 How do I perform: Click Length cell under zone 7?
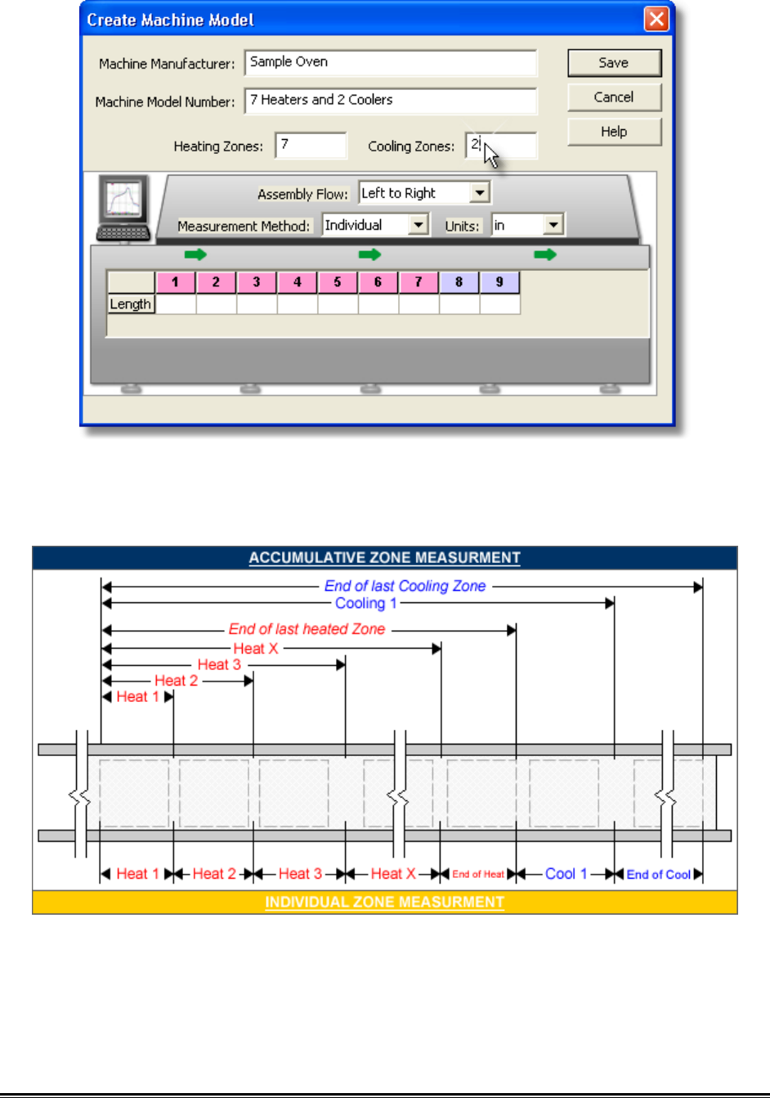pos(419,304)
